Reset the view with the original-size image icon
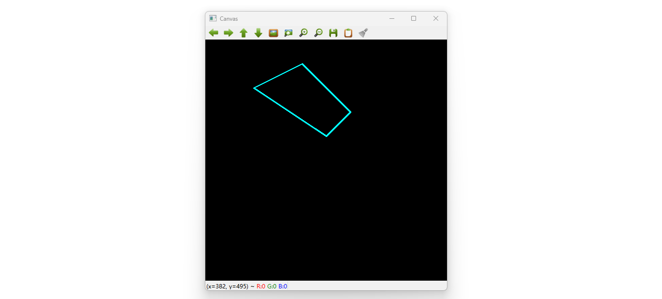The height and width of the screenshot is (299, 662). [273, 32]
